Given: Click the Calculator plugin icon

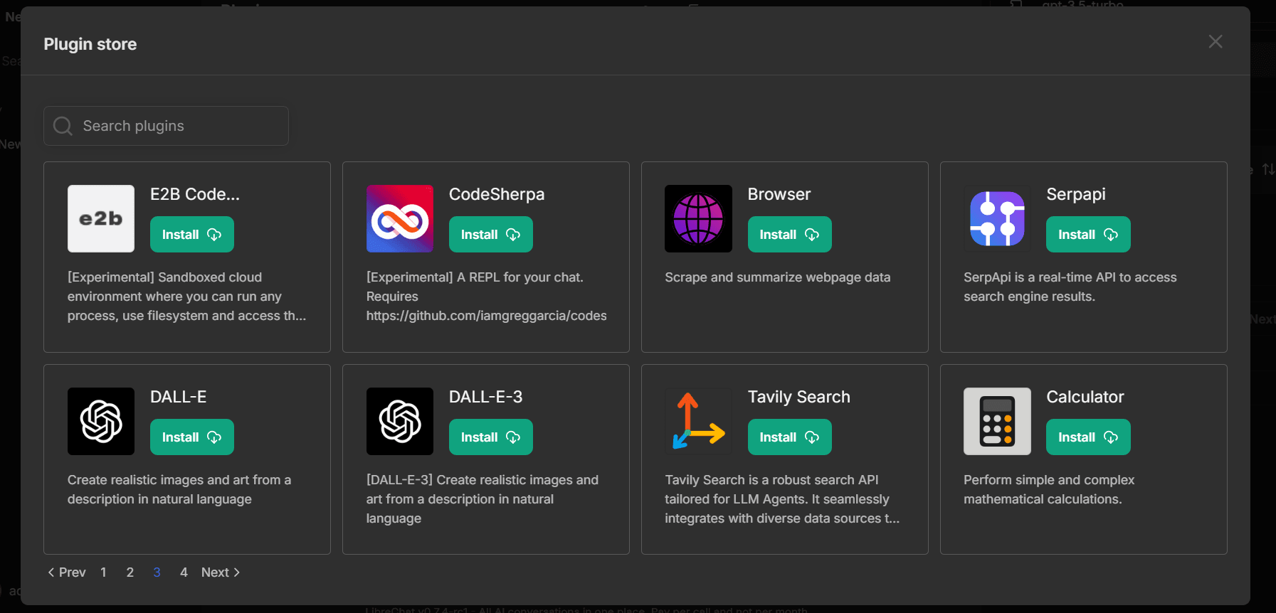Looking at the screenshot, I should tap(996, 421).
